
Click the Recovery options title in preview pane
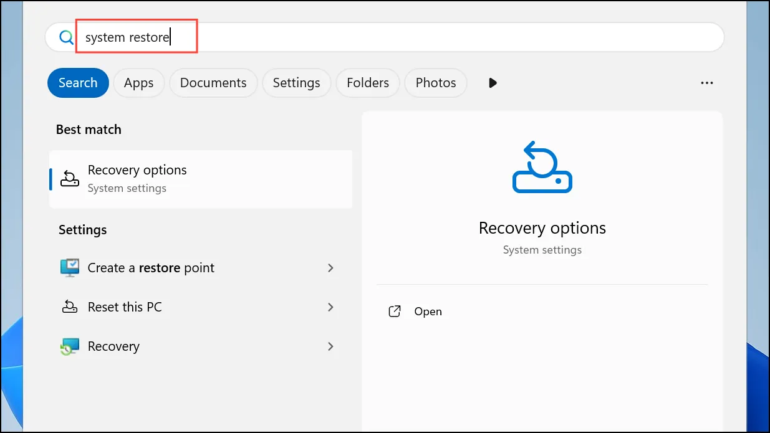[542, 228]
